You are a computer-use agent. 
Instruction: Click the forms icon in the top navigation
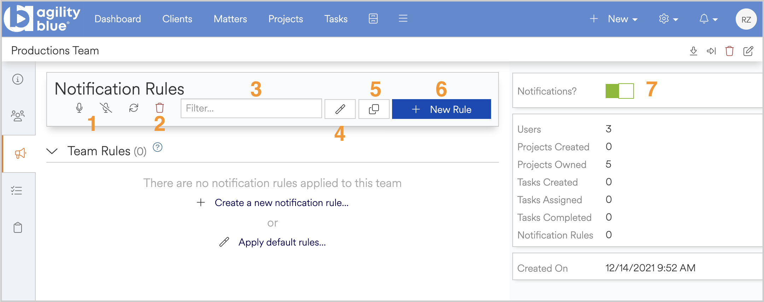(x=373, y=19)
